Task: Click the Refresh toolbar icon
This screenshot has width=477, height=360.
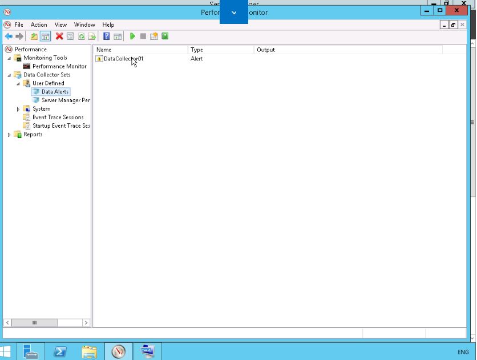Action: [x=81, y=37]
